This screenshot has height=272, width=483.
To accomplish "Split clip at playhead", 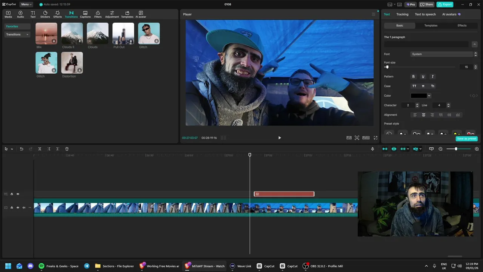I will (x=40, y=149).
